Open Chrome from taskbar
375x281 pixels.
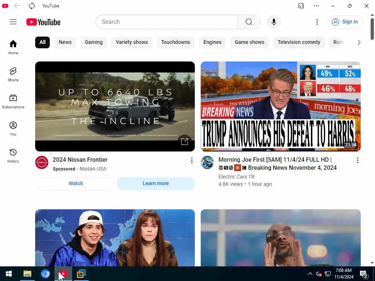pos(45,274)
